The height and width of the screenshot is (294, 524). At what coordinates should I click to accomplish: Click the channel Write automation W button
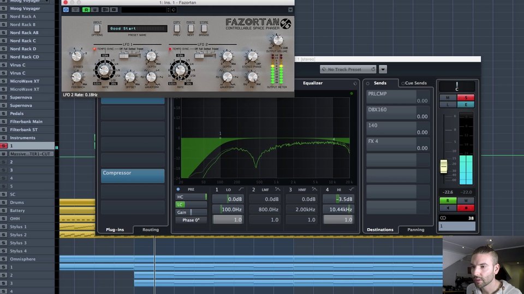click(x=466, y=200)
